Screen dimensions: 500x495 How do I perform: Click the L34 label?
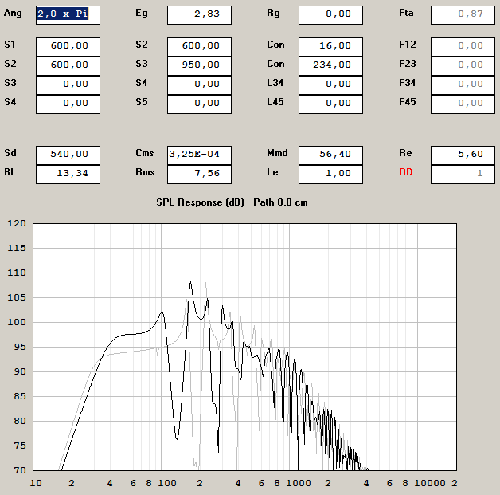(275, 83)
